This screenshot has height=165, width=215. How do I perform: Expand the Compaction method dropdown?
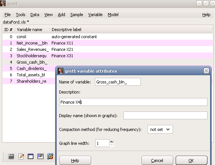click(160, 129)
